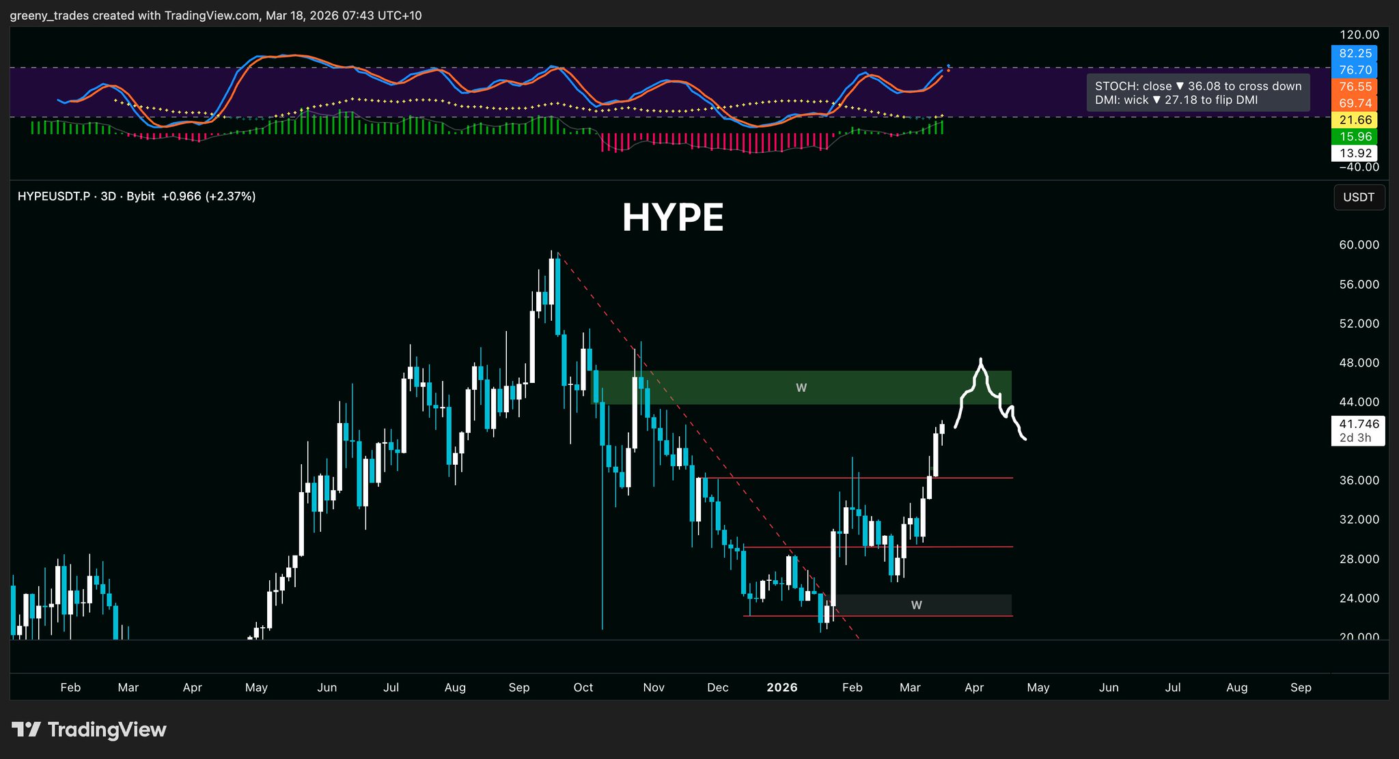Click the blue 82.25 indicator value label
Screen dimensions: 1399x759
point(1355,53)
